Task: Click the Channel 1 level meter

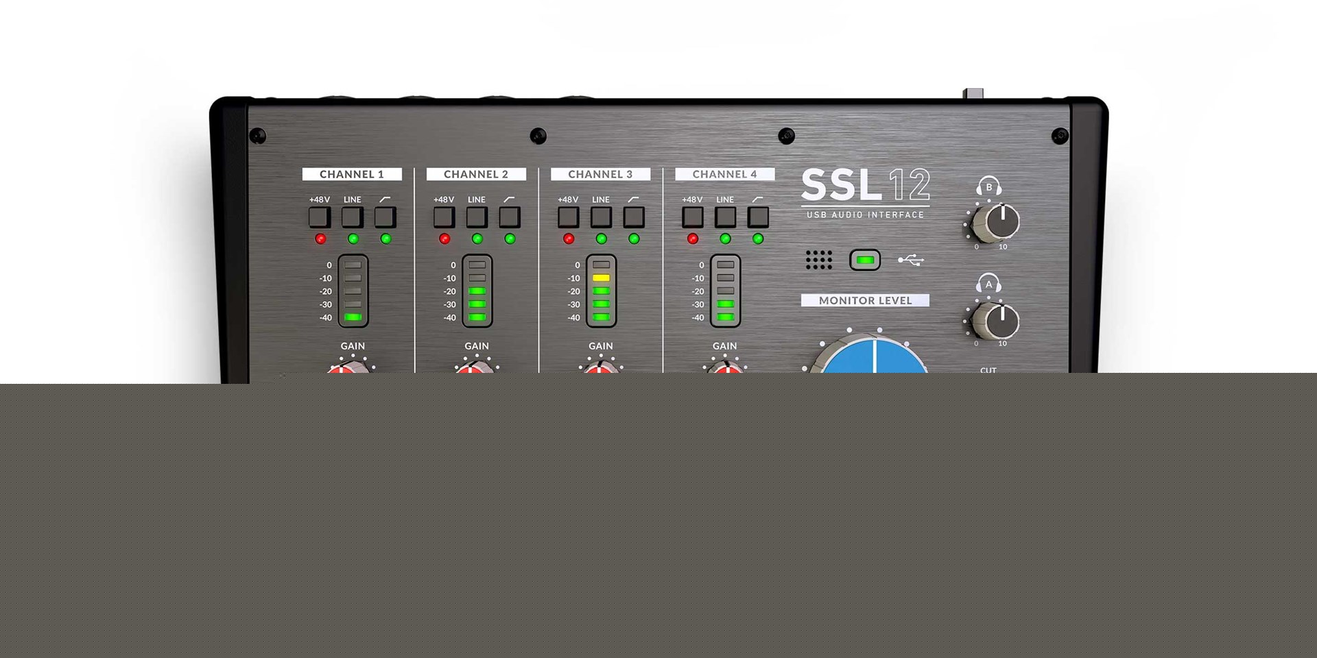Action: click(353, 291)
